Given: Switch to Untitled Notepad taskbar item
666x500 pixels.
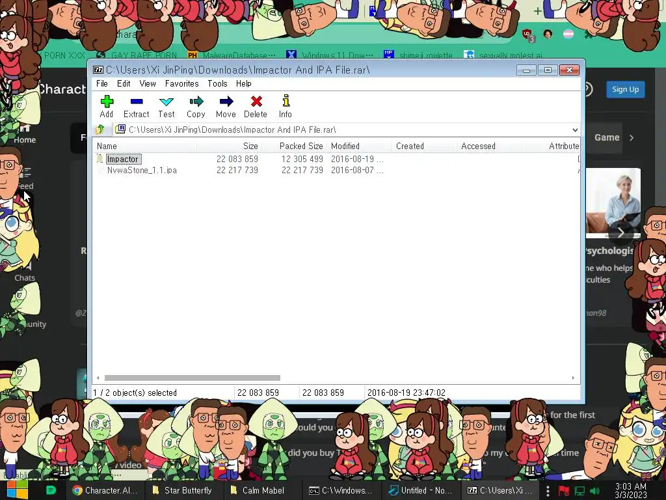Looking at the screenshot, I should tap(421, 490).
